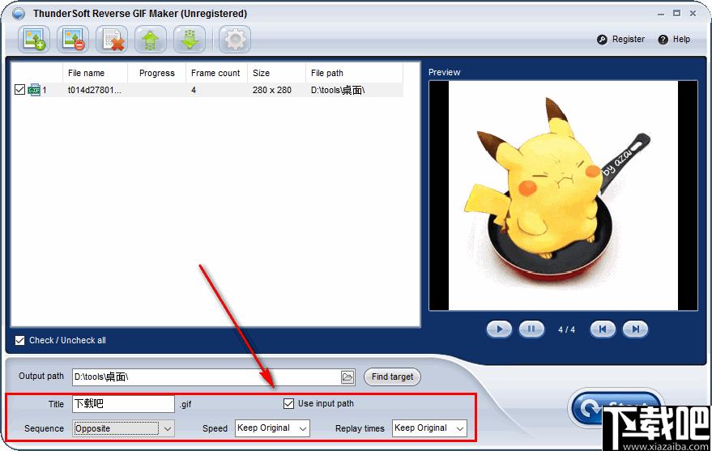Viewport: 712px width, 451px height.
Task: Click the 280 x 280 size cell
Action: click(272, 90)
